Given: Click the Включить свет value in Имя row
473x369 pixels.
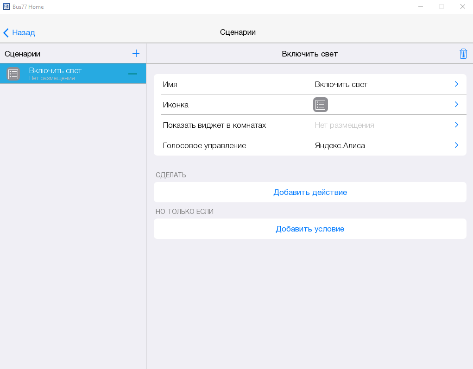Looking at the screenshot, I should (341, 84).
